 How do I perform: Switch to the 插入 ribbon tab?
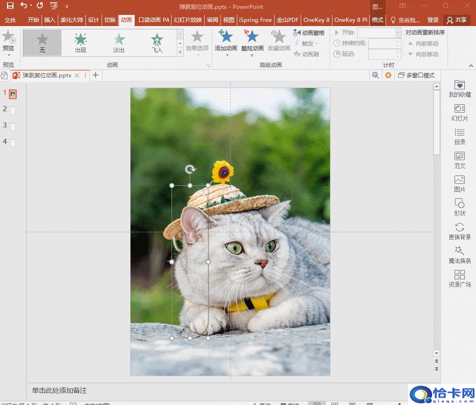pos(49,20)
